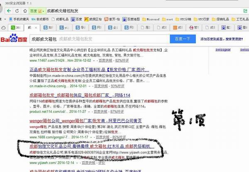
Task: Switch to the Sogou tab labeled 如
Action: click(x=48, y=28)
